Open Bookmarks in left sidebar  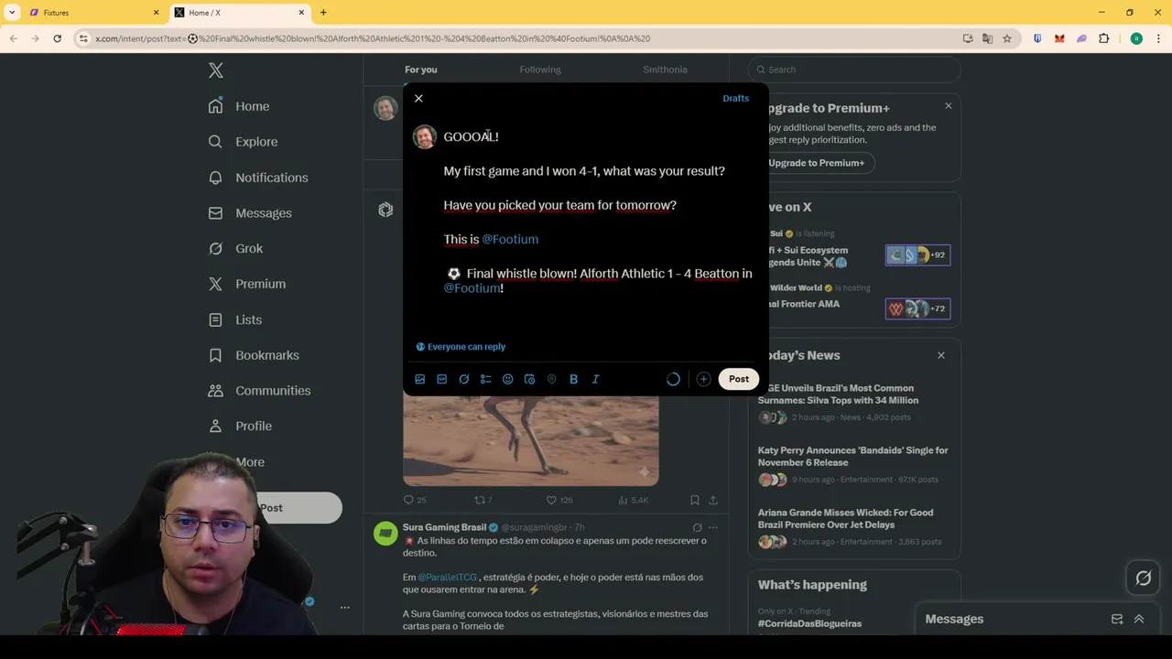(254, 355)
